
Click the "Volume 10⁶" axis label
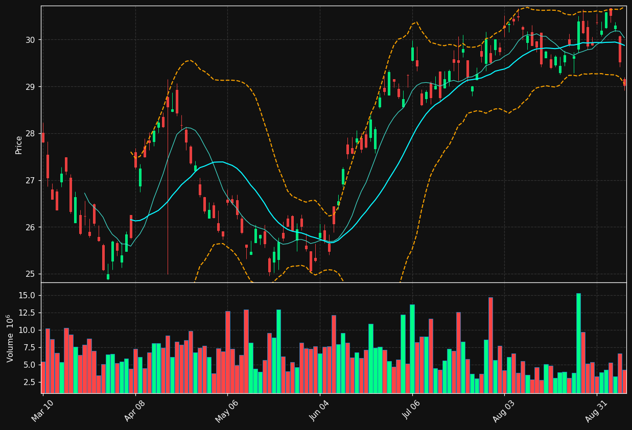[x=10, y=338]
